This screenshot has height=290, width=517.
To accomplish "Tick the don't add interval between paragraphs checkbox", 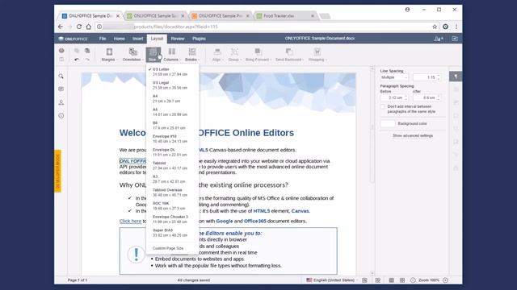I will click(x=383, y=106).
